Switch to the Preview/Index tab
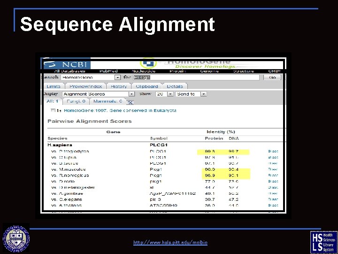 click(x=85, y=87)
